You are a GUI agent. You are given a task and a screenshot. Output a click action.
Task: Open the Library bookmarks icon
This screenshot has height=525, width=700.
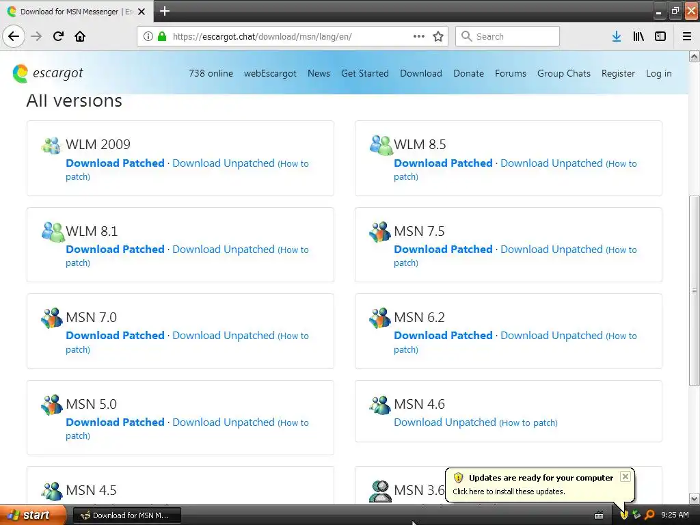[638, 36]
